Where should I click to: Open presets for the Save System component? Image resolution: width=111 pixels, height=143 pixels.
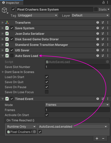103,28
